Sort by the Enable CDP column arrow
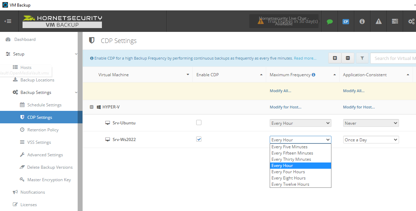The height and width of the screenshot is (211, 416). point(261,75)
